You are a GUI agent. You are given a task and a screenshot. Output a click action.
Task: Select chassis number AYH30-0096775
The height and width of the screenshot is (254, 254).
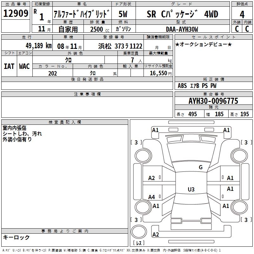[213, 101]
